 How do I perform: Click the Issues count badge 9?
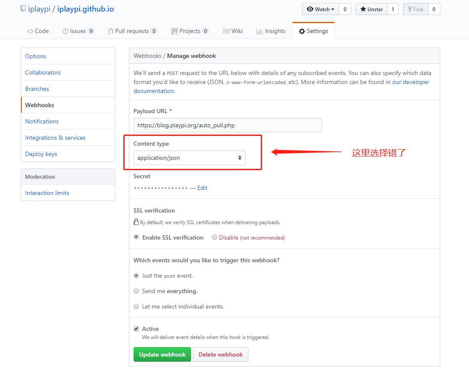pos(91,31)
